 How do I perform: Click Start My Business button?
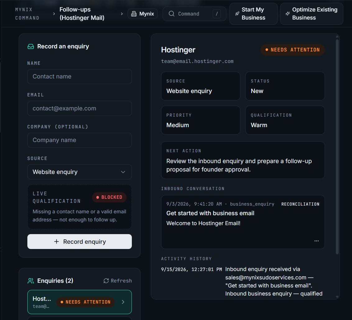coord(253,14)
